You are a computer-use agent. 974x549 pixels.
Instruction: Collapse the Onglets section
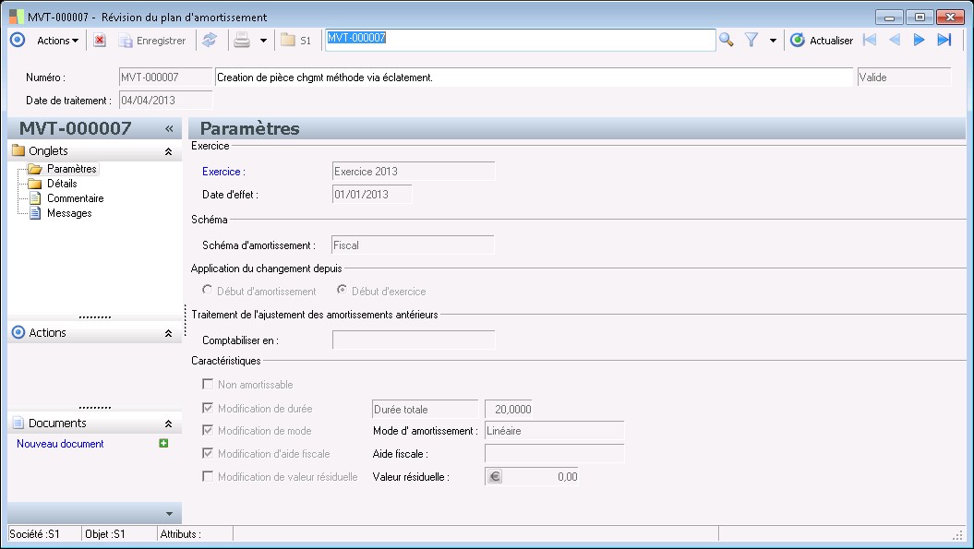[x=168, y=151]
